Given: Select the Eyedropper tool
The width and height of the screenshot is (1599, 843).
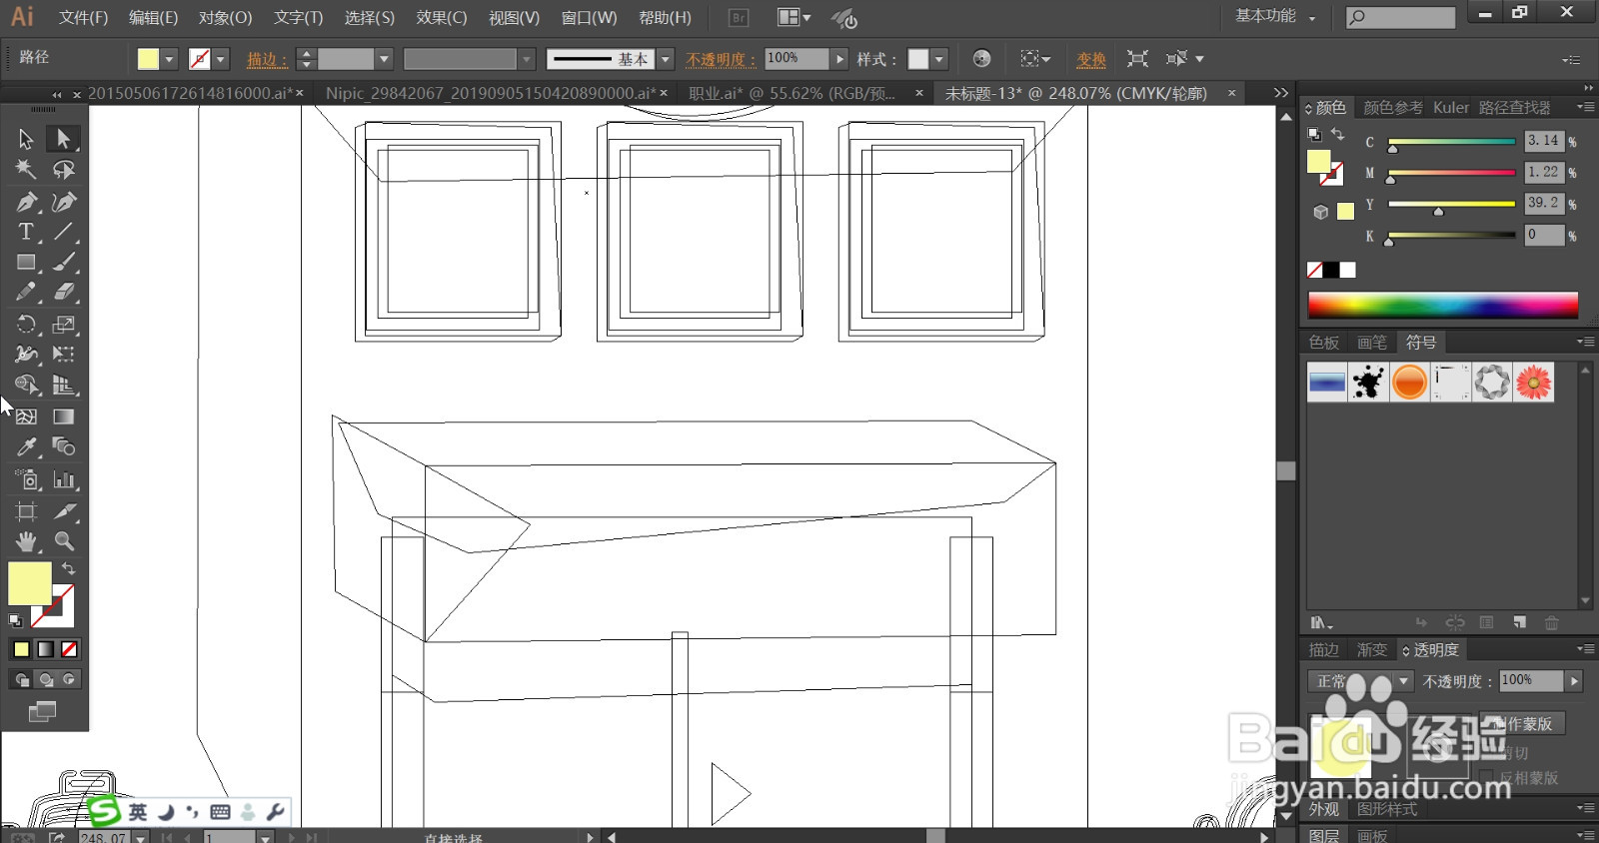Looking at the screenshot, I should [26, 447].
